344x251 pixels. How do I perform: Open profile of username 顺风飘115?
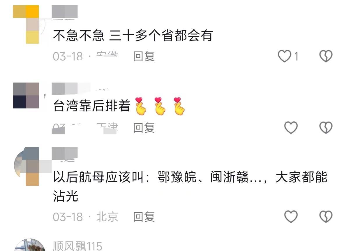coord(77,246)
